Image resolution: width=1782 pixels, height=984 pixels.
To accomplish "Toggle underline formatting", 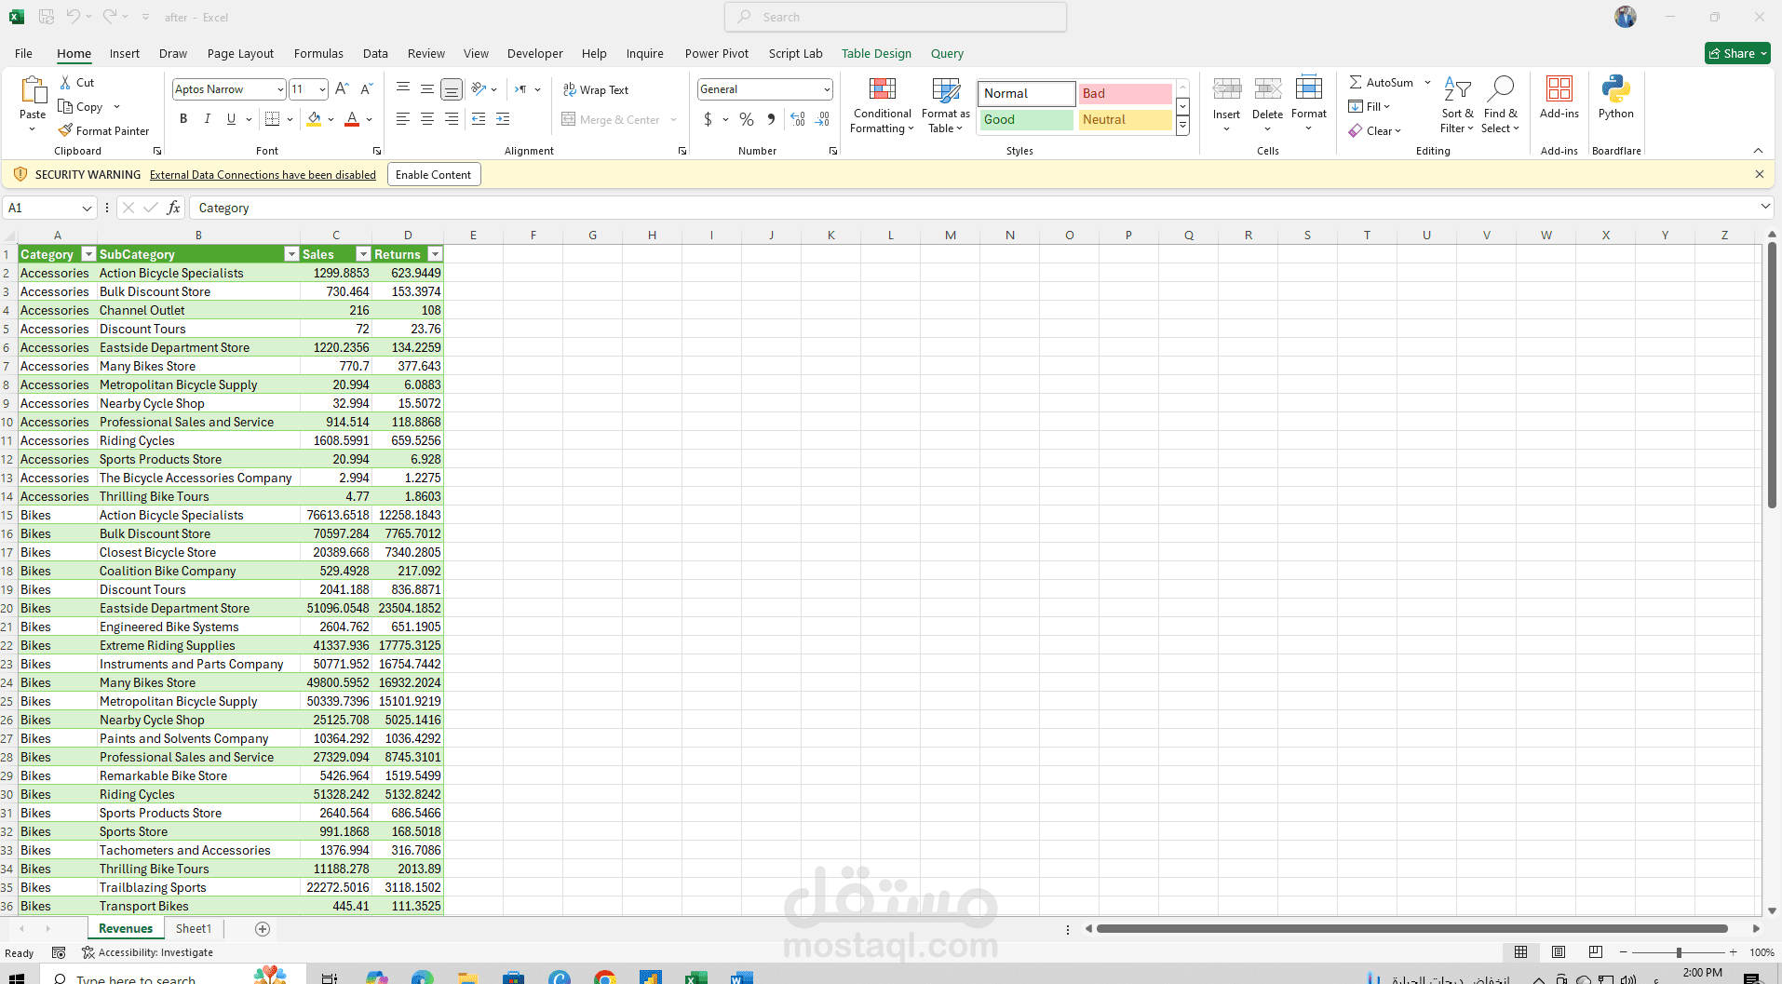I will [229, 118].
